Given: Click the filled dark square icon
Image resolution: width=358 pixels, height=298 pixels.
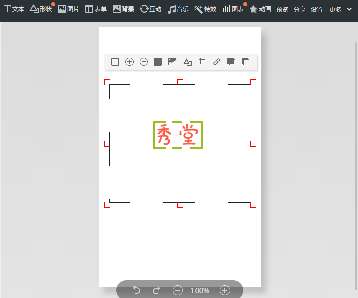Looking at the screenshot, I should pos(158,62).
